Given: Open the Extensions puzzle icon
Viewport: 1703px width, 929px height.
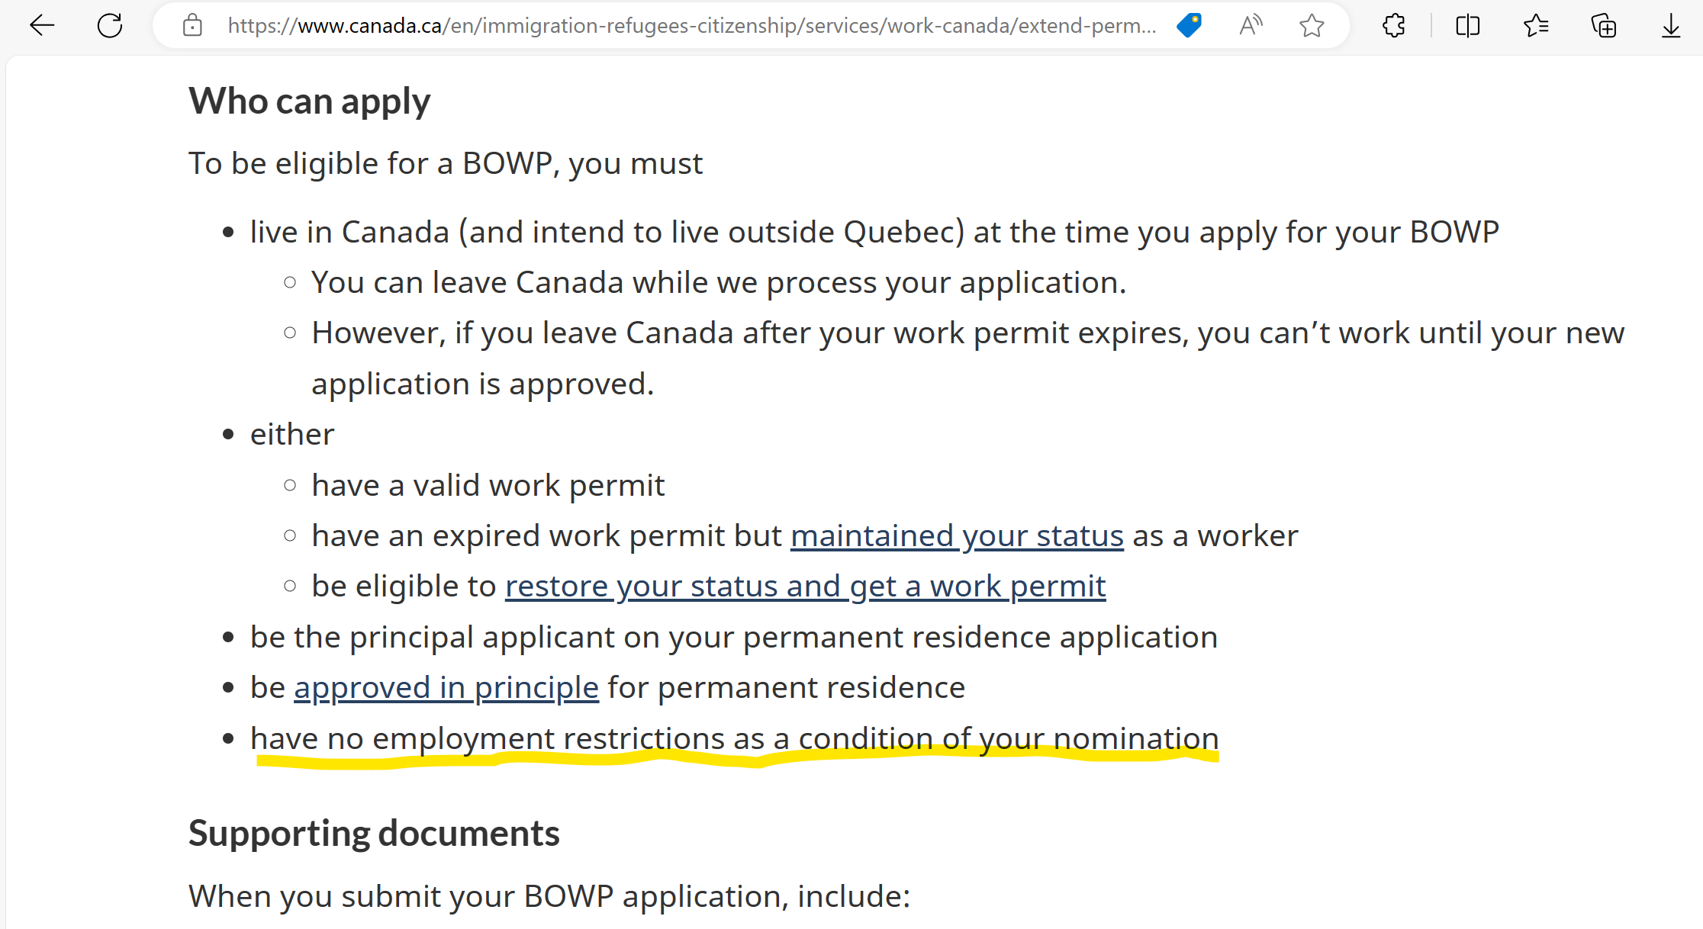Looking at the screenshot, I should point(1393,25).
